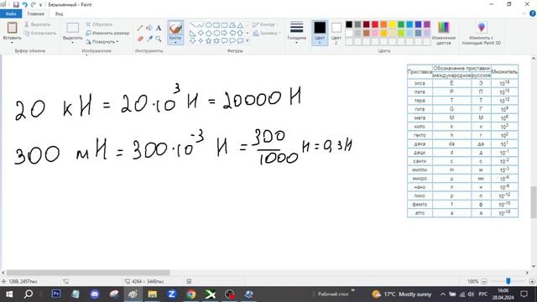Image resolution: width=537 pixels, height=302 pixels.
Task: Open Photoshop from the taskbar
Action: coord(56,294)
